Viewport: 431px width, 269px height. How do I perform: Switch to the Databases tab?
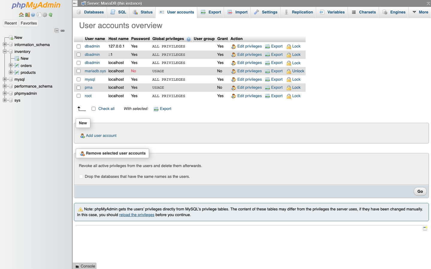[90, 12]
